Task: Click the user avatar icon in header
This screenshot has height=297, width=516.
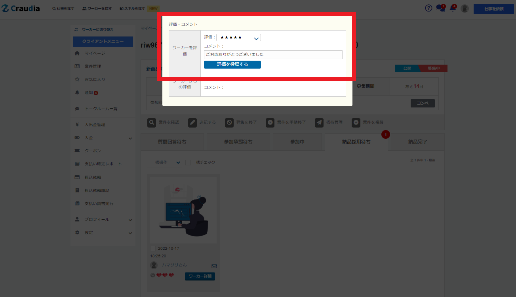Action: 465,8
